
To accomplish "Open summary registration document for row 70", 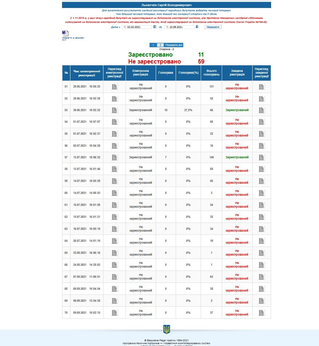I will [261, 313].
